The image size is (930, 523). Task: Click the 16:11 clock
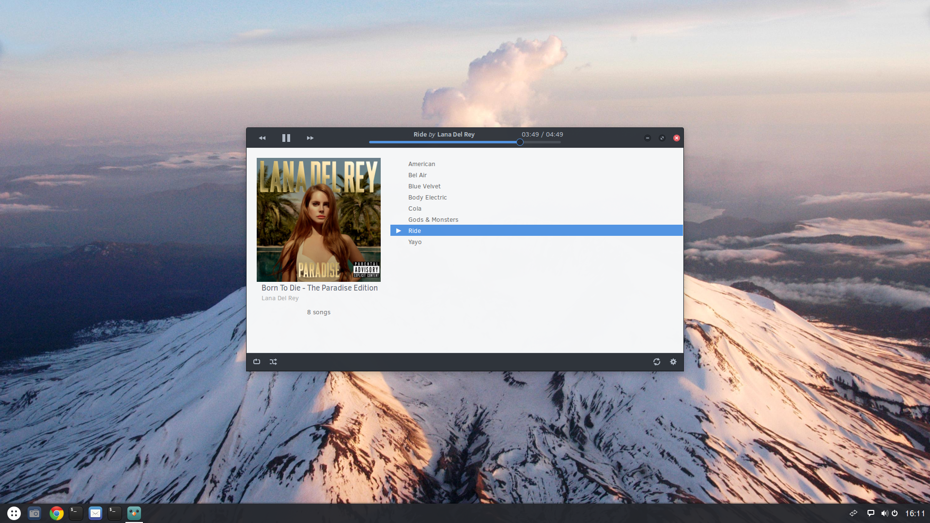click(915, 513)
